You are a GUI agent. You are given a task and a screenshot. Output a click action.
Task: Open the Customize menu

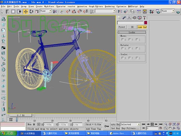(x=121, y=6)
